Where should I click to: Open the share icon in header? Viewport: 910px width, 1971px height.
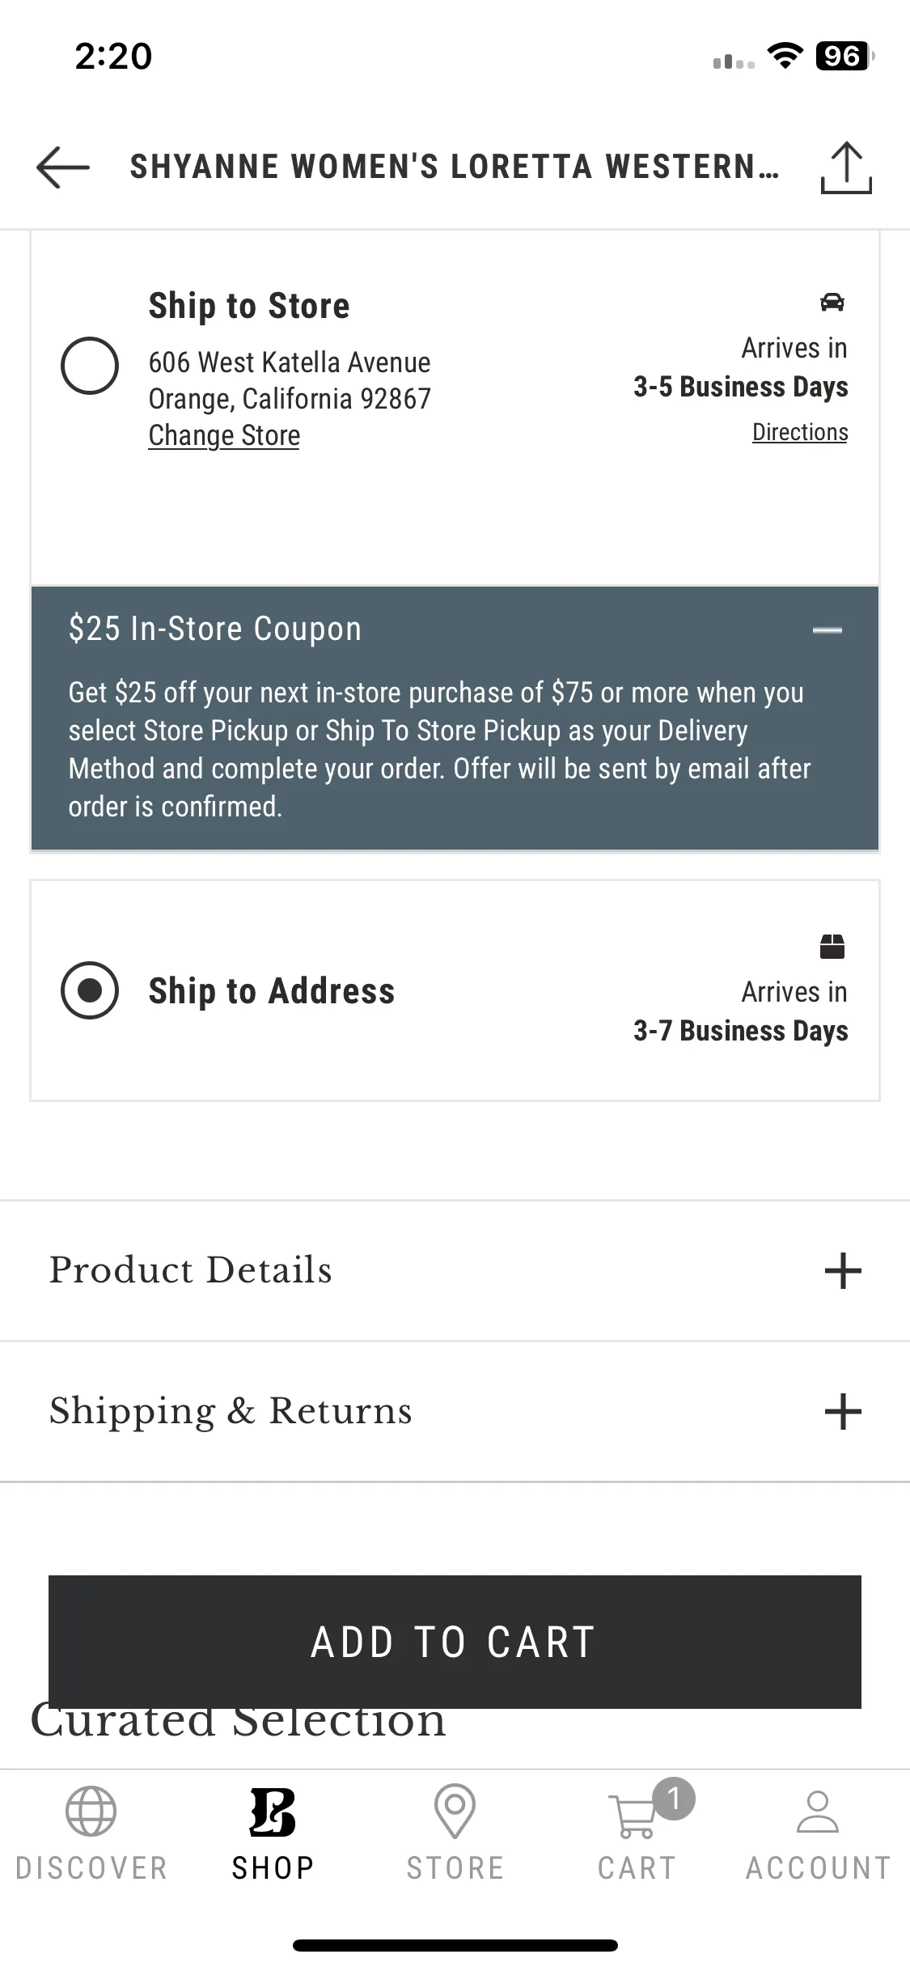tap(846, 167)
